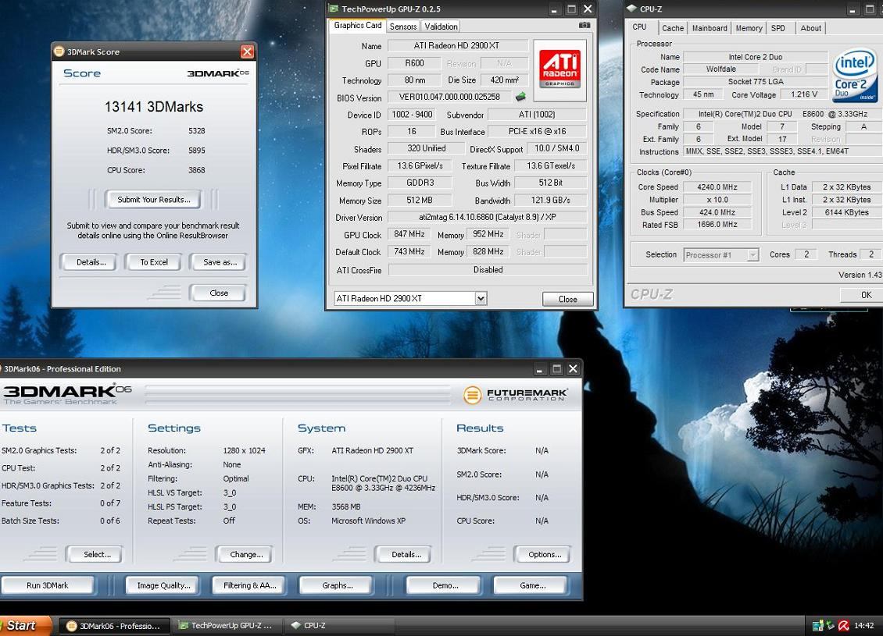Click the leftmost system tray icon
Image resolution: width=883 pixels, height=636 pixels.
817,625
